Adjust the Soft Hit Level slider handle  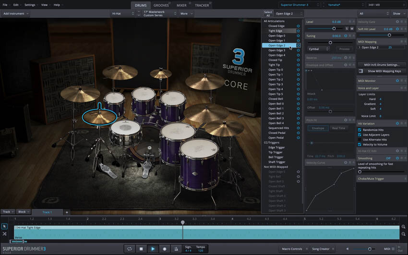(389, 35)
